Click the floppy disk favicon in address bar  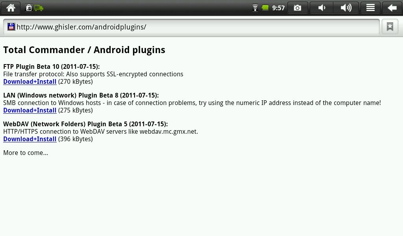pyautogui.click(x=11, y=27)
